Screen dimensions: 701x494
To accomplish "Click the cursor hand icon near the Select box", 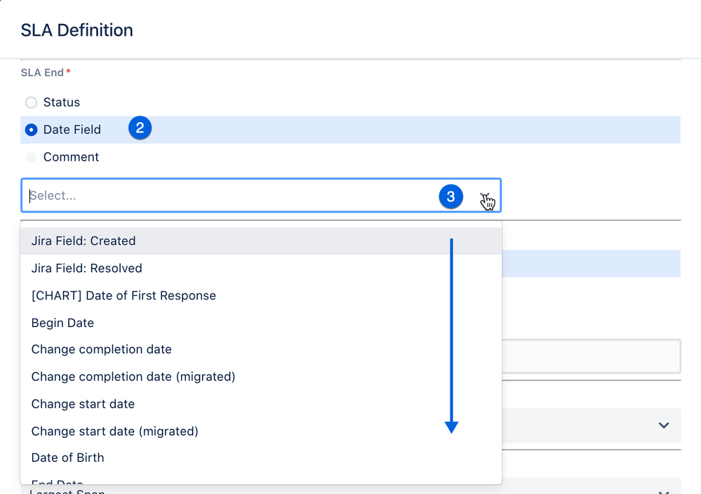I will click(x=488, y=201).
